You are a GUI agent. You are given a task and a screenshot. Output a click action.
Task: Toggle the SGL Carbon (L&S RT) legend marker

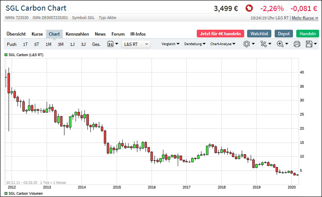tap(6, 55)
